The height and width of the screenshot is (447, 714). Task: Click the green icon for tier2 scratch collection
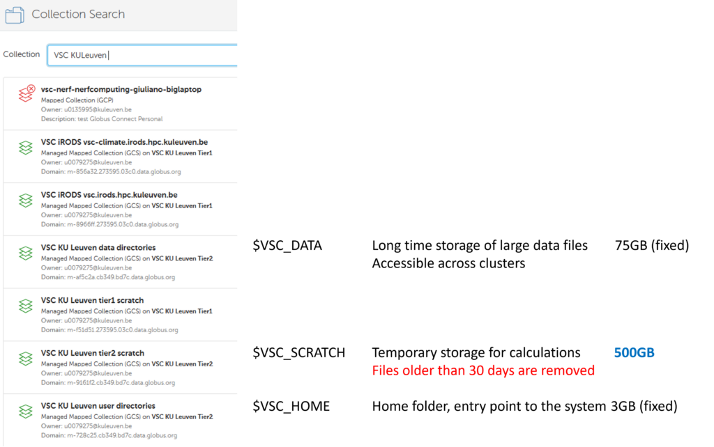26,359
